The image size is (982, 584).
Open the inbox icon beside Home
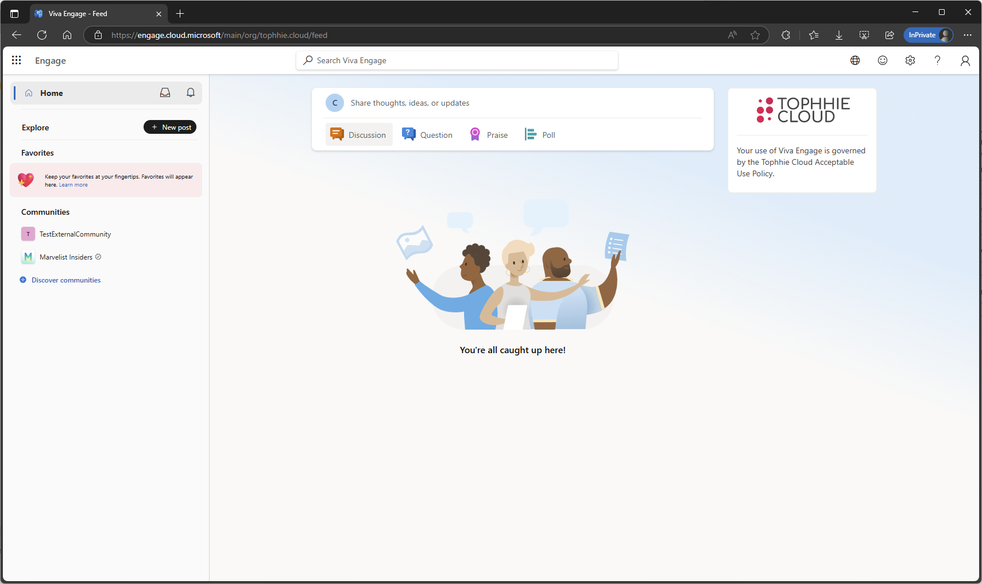[x=165, y=92]
